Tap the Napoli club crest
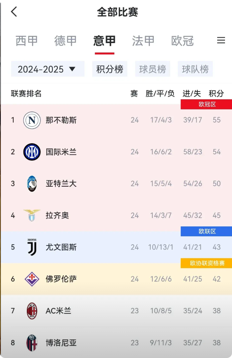The height and width of the screenshot is (358, 232). [32, 120]
